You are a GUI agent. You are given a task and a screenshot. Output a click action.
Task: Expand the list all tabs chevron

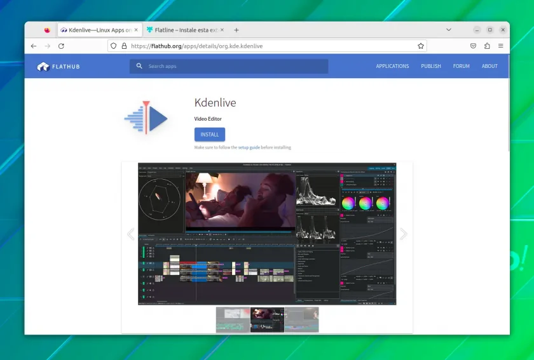click(449, 30)
